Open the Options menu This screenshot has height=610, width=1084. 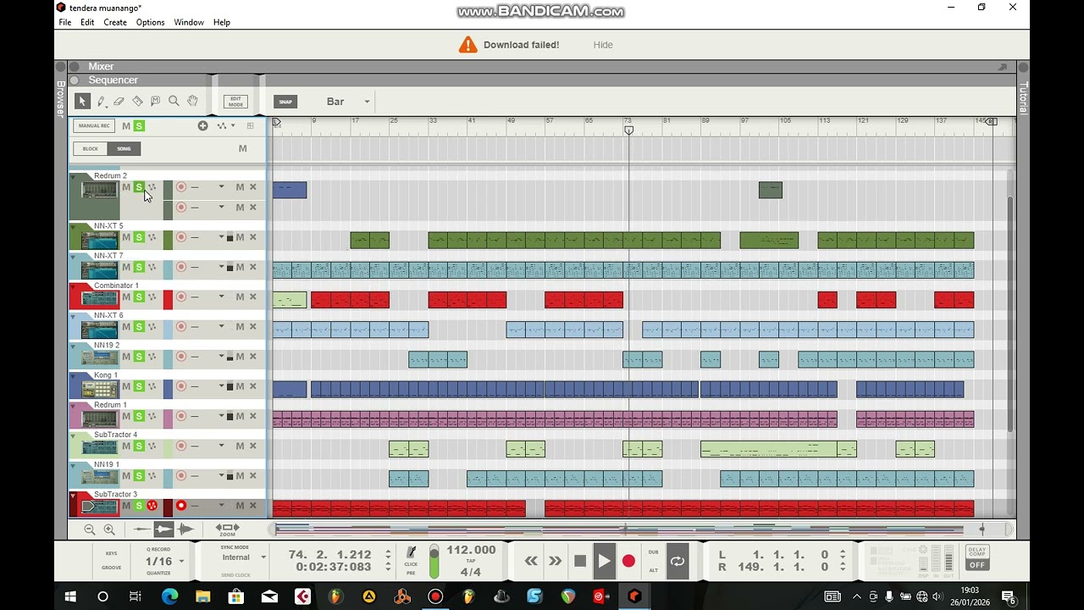point(151,22)
